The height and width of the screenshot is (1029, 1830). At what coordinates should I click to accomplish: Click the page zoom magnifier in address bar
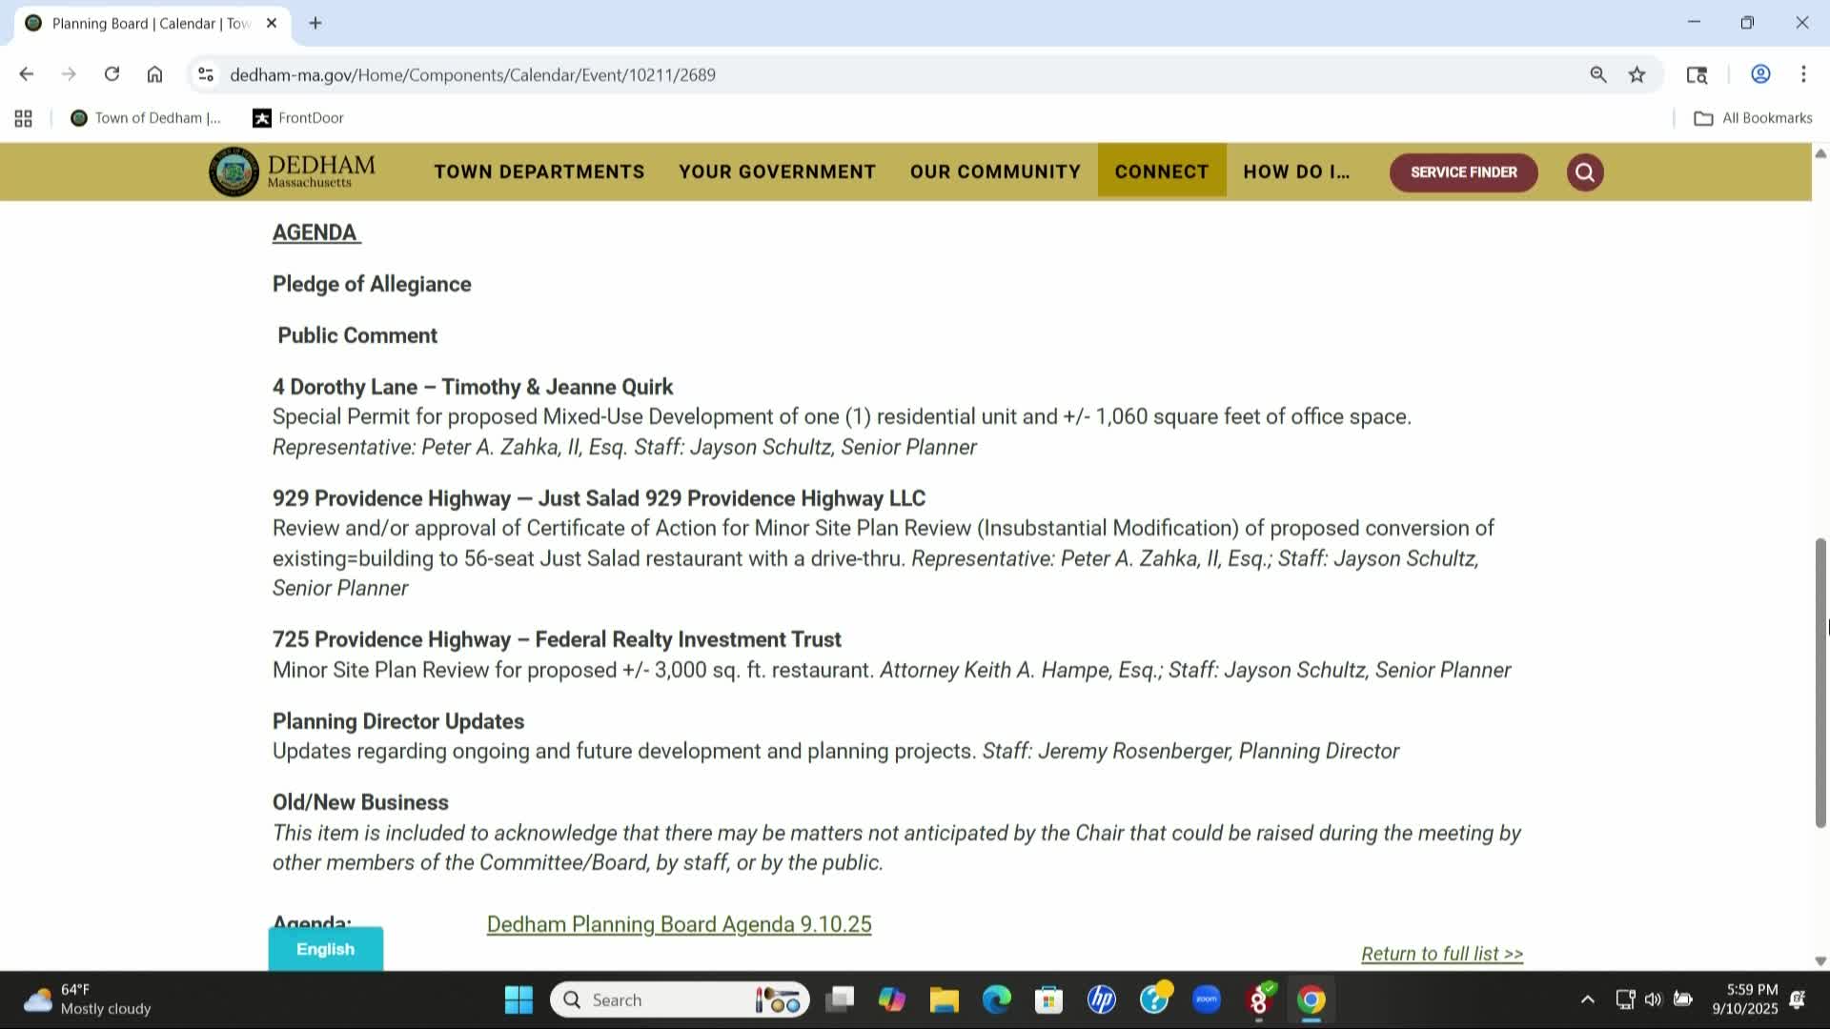[1599, 74]
